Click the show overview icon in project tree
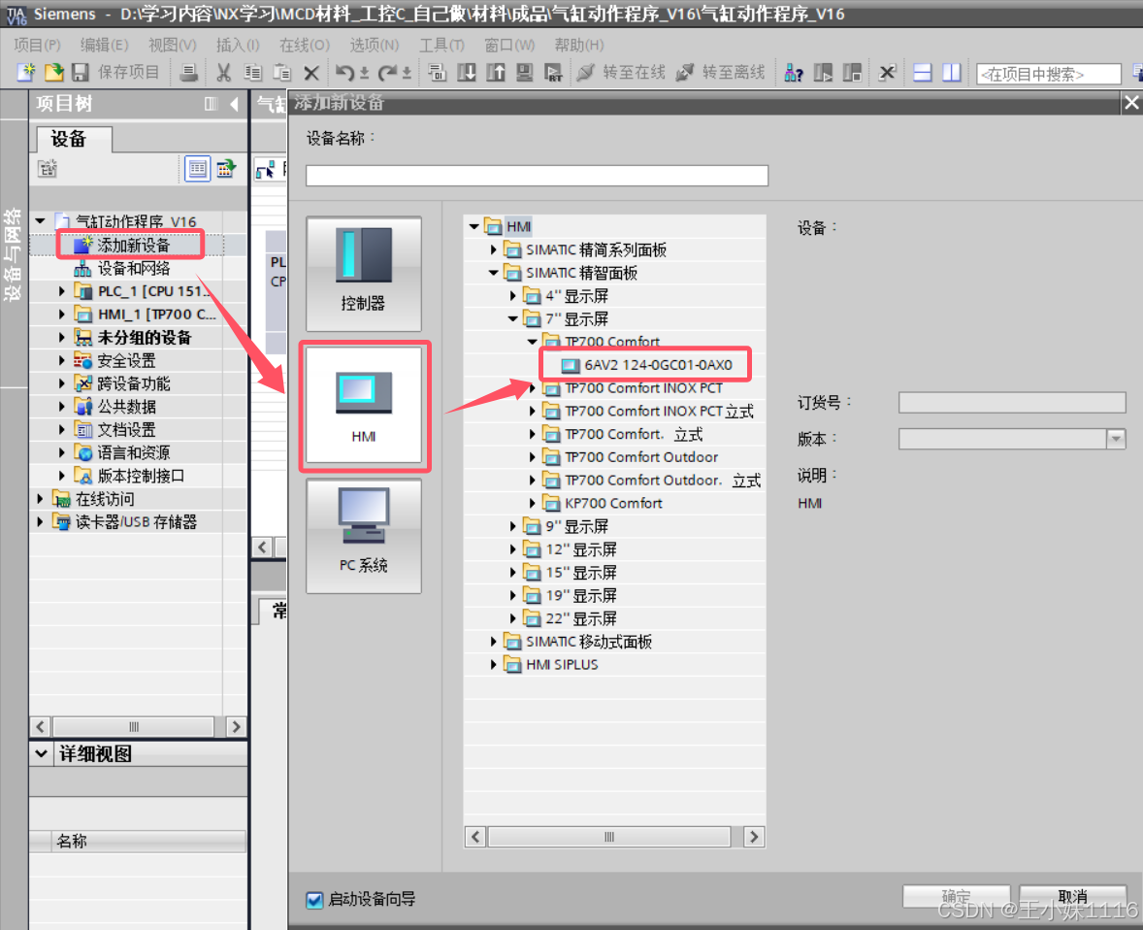Screen dimensions: 1143x930 [197, 169]
